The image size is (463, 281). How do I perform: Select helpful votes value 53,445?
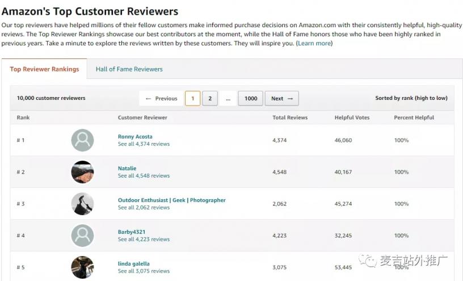coord(343,267)
